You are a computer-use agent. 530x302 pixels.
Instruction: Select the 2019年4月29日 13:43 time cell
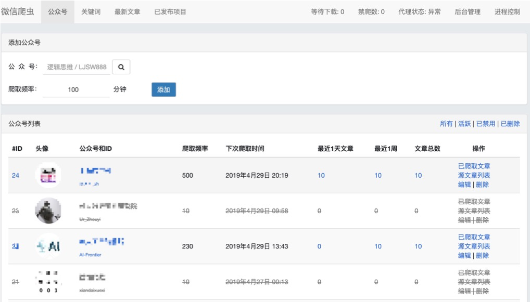257,246
